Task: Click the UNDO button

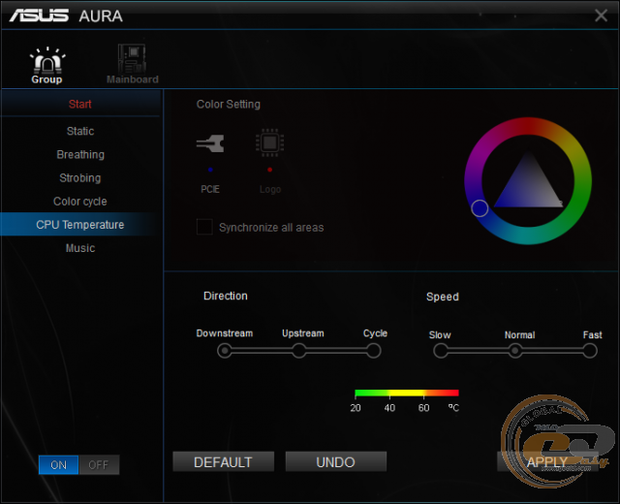Action: pyautogui.click(x=336, y=461)
